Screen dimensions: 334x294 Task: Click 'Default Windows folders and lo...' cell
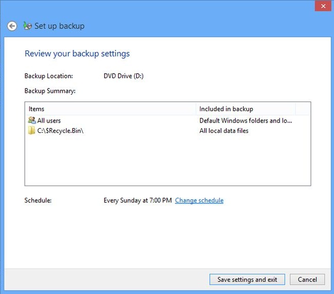245,120
